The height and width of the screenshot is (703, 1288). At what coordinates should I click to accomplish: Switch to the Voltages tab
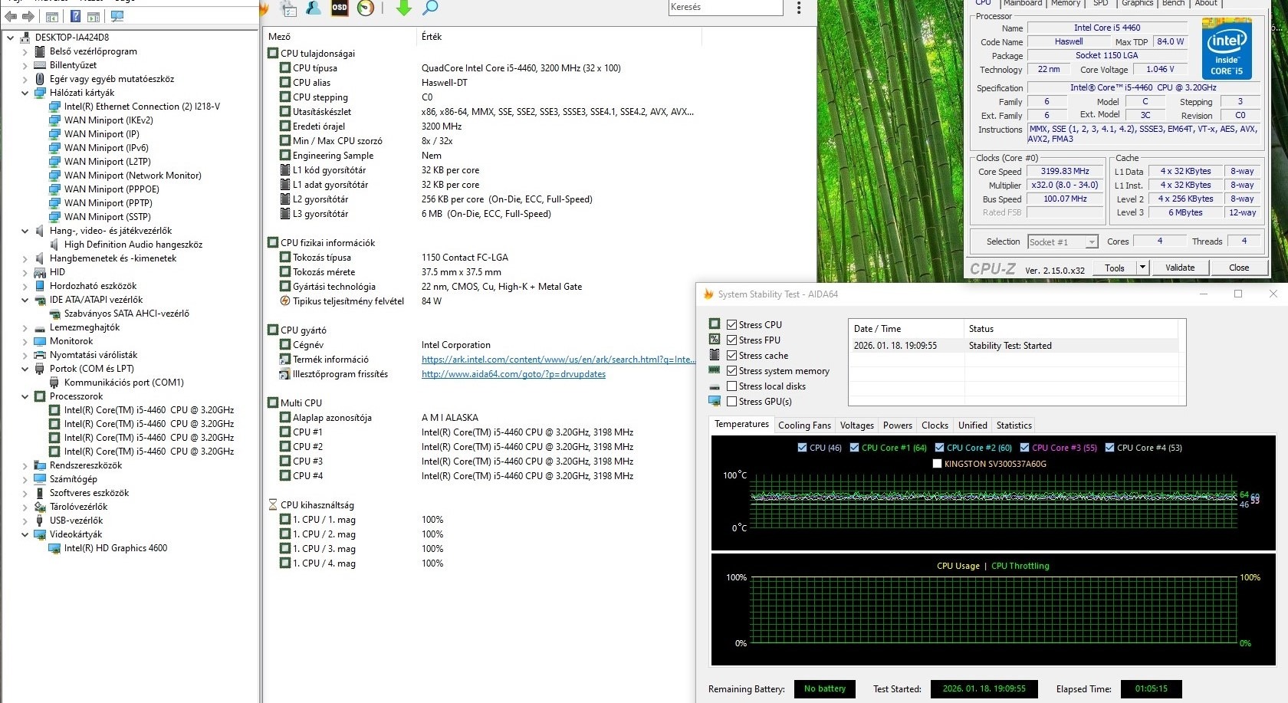(x=856, y=425)
